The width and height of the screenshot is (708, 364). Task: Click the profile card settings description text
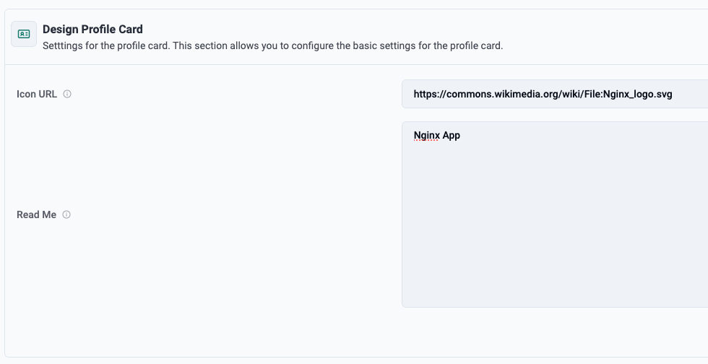point(272,45)
